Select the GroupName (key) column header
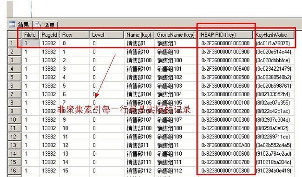The image size is (302, 177). point(176,35)
